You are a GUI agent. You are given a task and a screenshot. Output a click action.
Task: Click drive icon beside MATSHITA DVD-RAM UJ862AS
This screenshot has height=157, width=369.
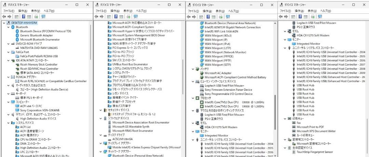pos(17,48)
